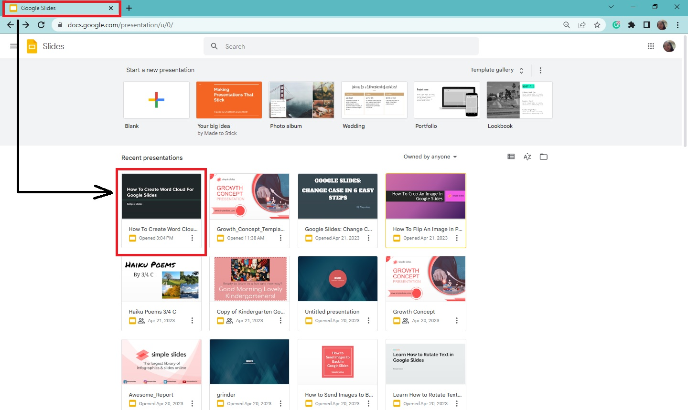Choose the Your big idea template

pos(229,100)
